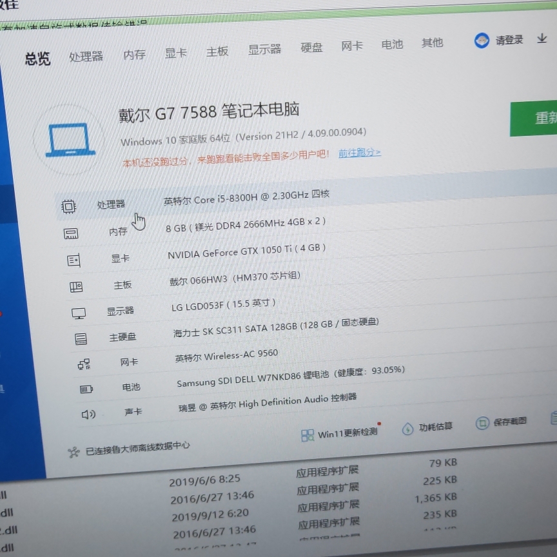The height and width of the screenshot is (557, 557).
Task: Click the battery icon
Action: tap(86, 389)
